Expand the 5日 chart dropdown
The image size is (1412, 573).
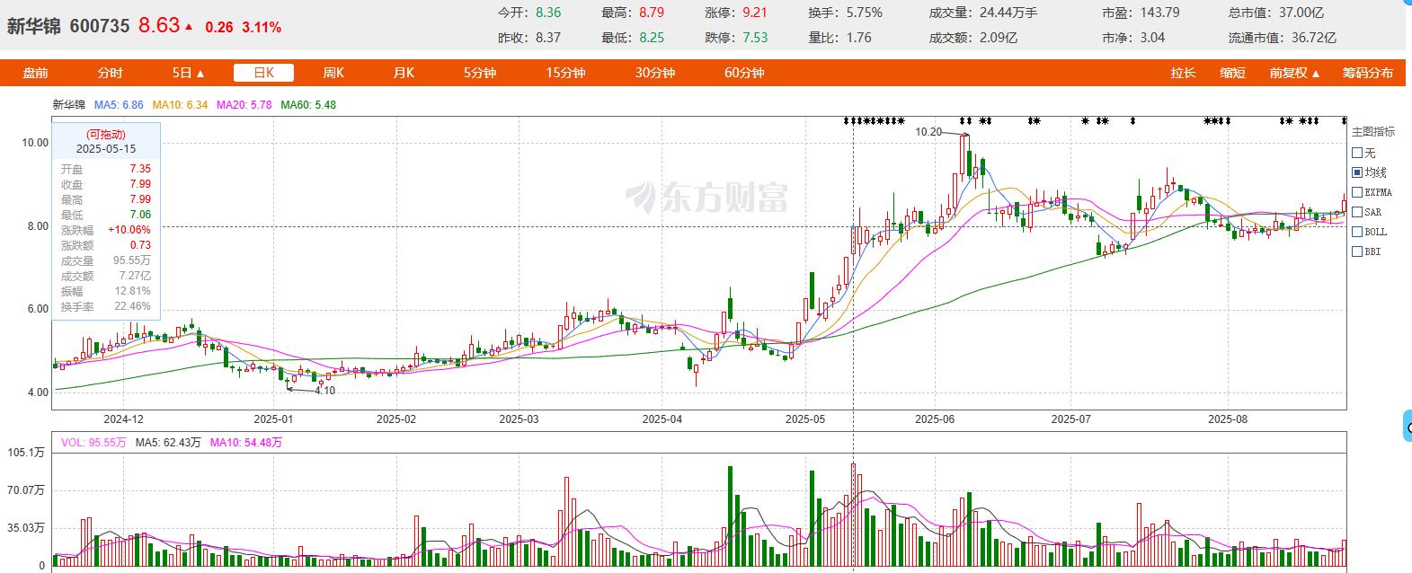[189, 74]
